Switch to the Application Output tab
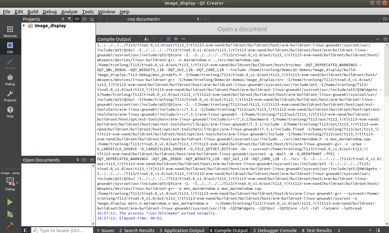389x233 pixels. (182, 230)
